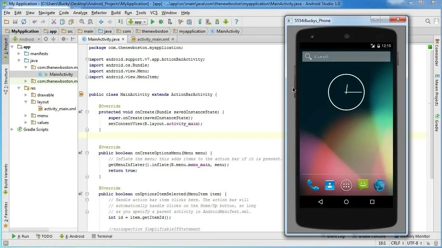Click the Open folder toolbar icon
442x248 pixels.
pyautogui.click(x=7, y=22)
